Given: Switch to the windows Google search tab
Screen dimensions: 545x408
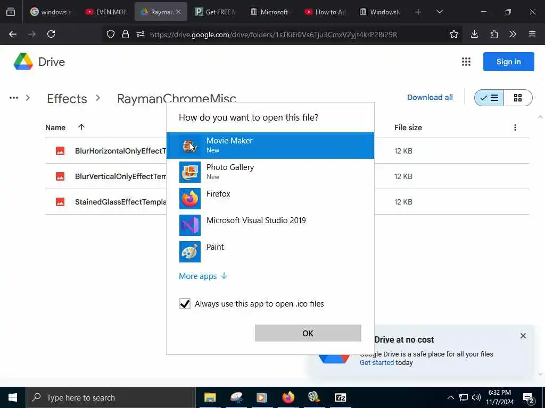Looking at the screenshot, I should [x=51, y=12].
